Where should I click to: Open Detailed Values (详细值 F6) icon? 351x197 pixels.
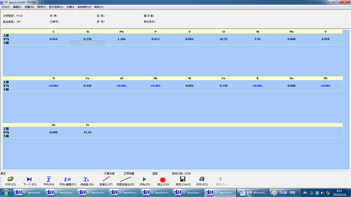86,179
